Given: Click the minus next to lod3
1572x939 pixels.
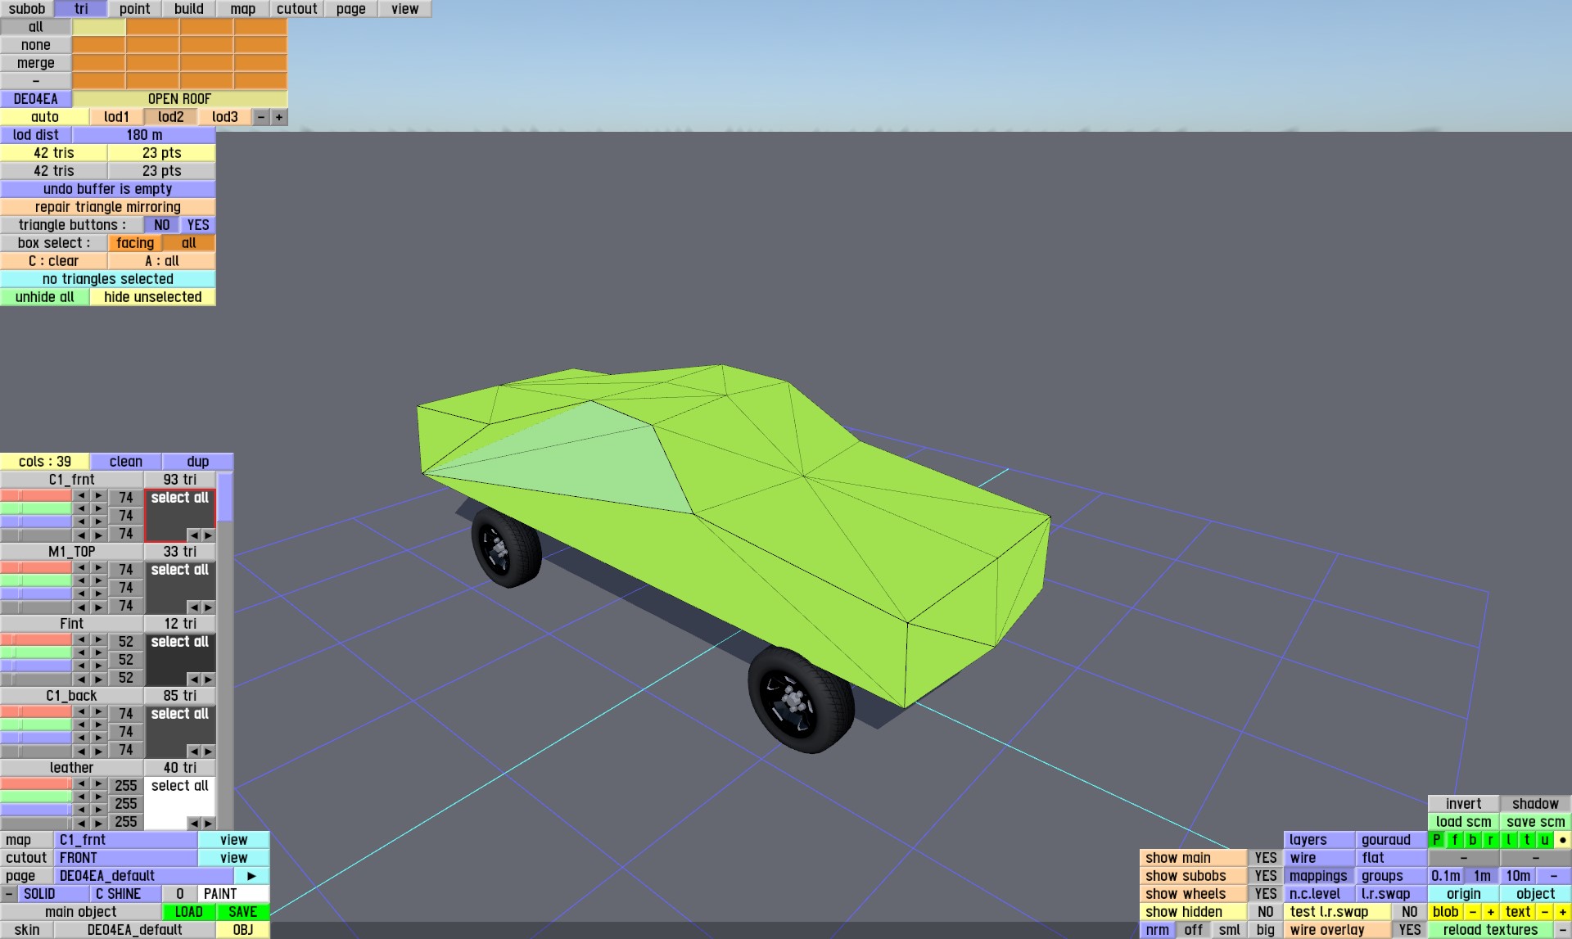Looking at the screenshot, I should (261, 117).
